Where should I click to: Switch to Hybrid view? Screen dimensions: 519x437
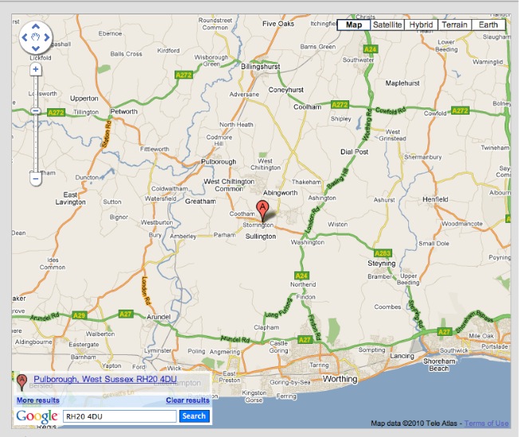point(421,25)
